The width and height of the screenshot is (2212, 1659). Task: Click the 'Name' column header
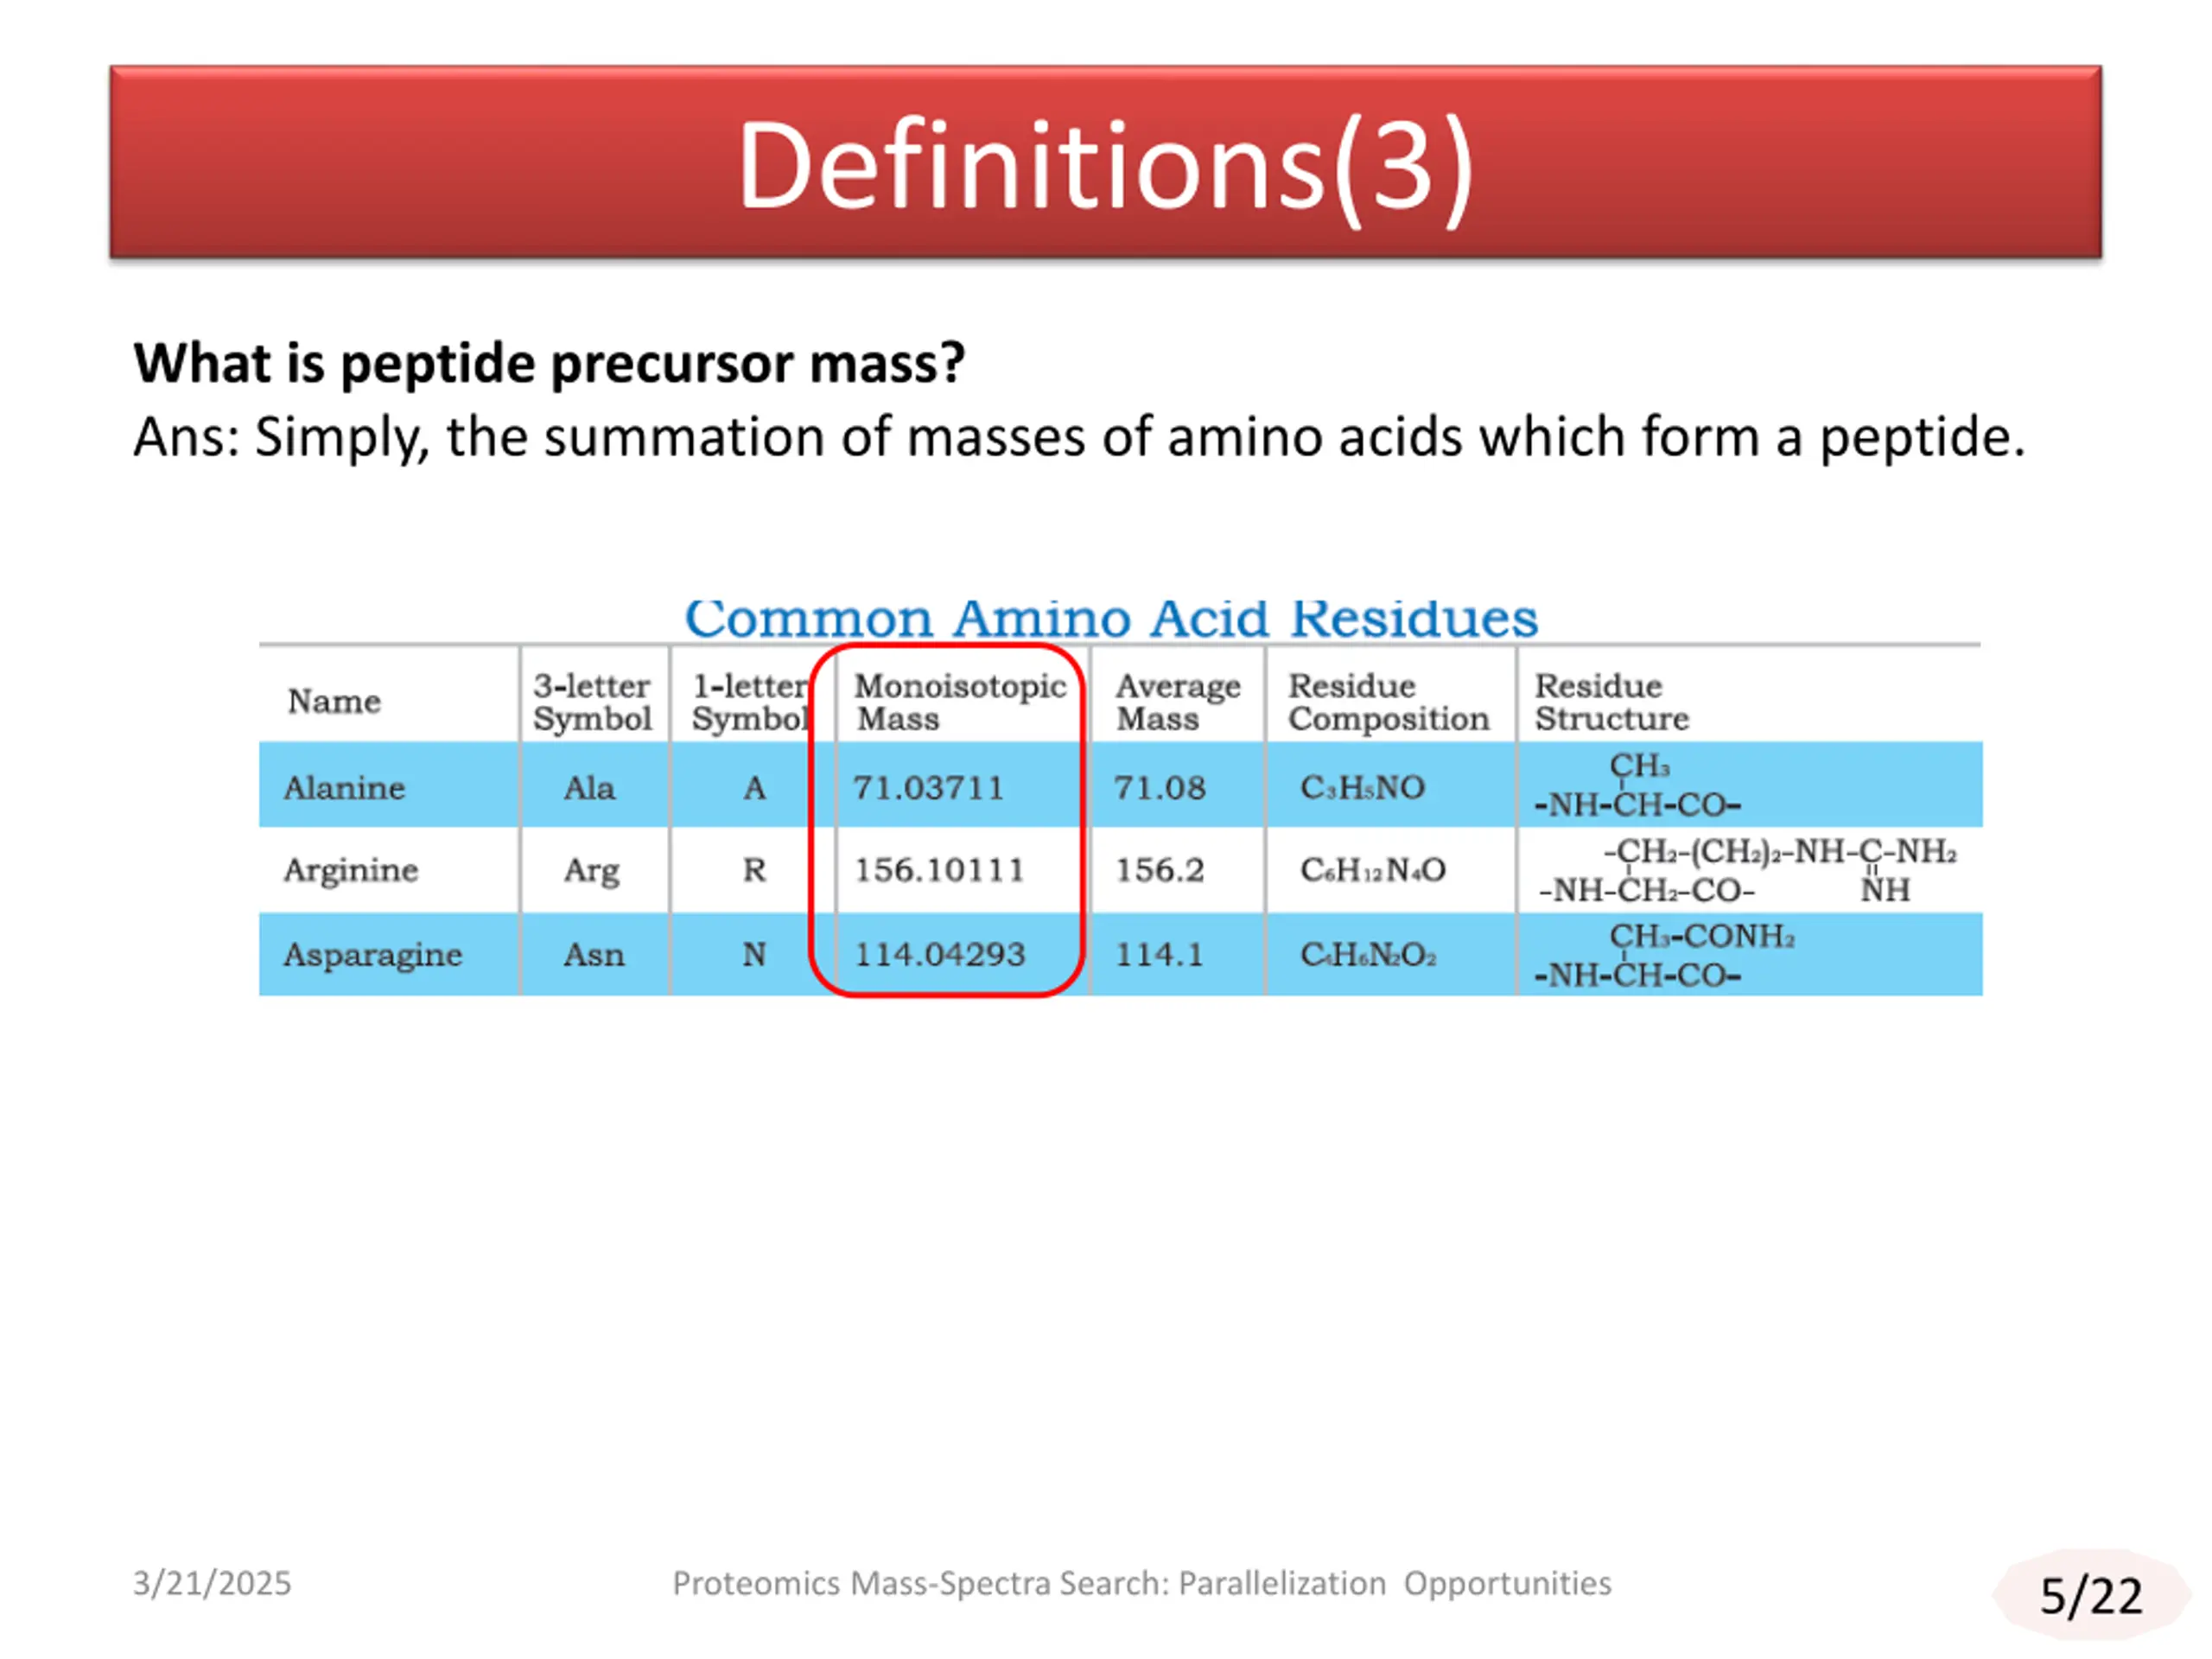pyautogui.click(x=334, y=701)
